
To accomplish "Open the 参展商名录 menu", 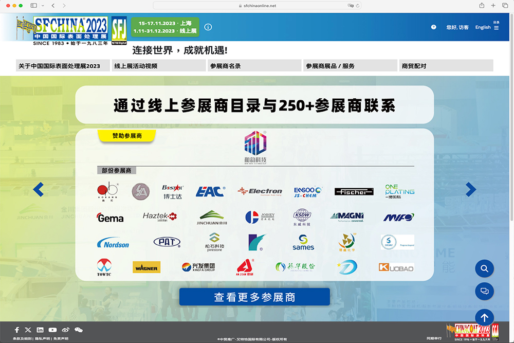I will point(254,66).
